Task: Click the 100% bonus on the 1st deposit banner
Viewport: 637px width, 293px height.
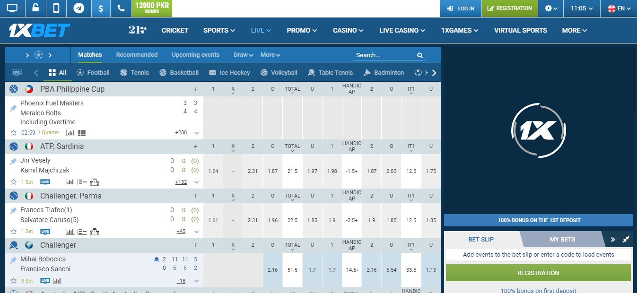Action: coord(539,220)
